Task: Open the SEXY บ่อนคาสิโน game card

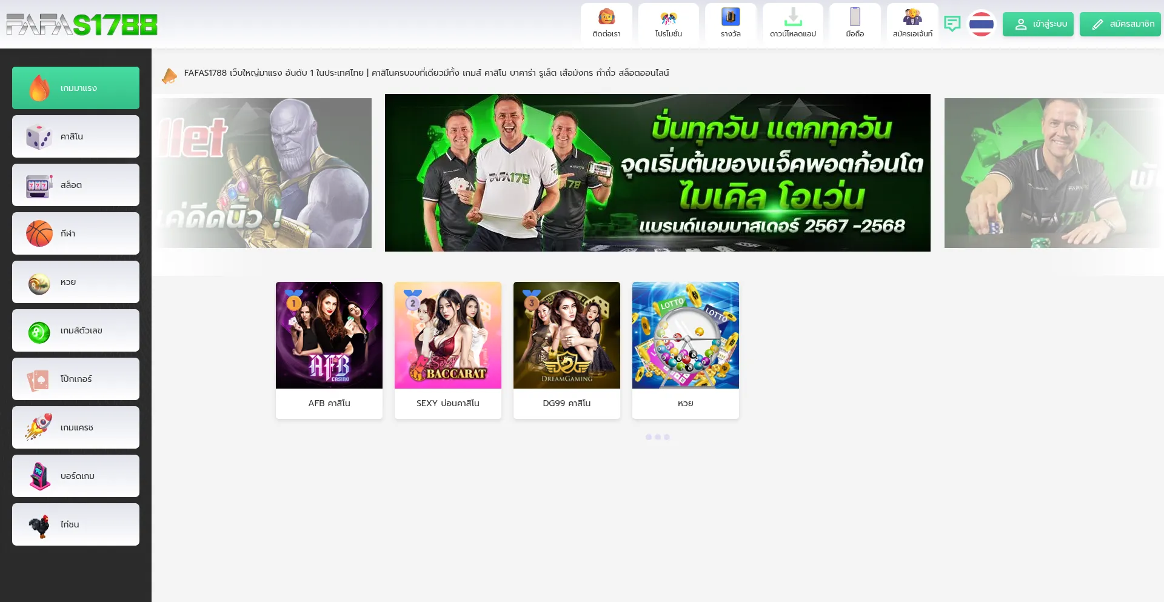Action: point(448,350)
